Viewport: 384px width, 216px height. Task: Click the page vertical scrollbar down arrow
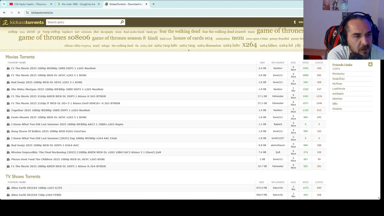[x=379, y=198]
